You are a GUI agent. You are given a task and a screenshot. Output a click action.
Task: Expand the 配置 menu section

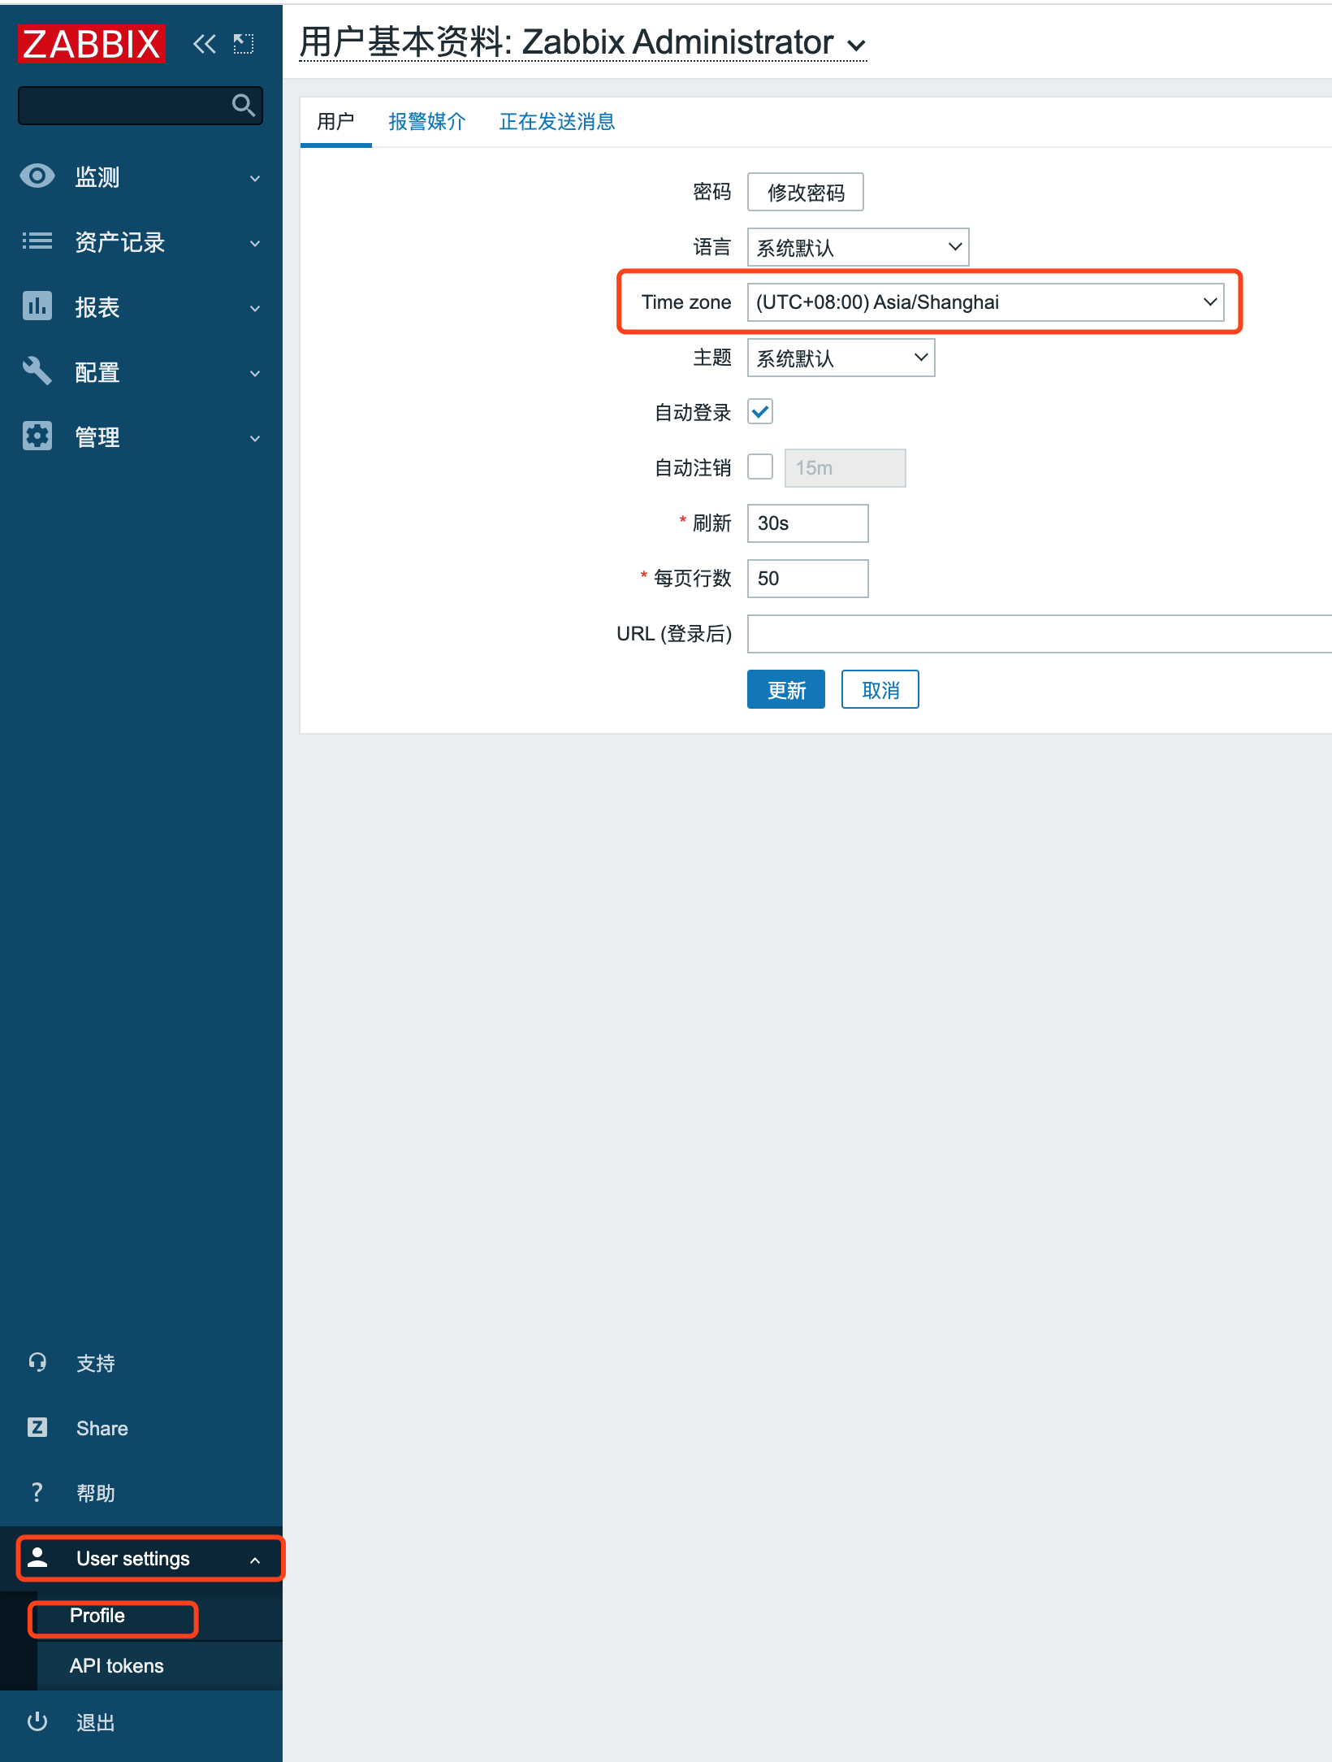click(x=255, y=373)
